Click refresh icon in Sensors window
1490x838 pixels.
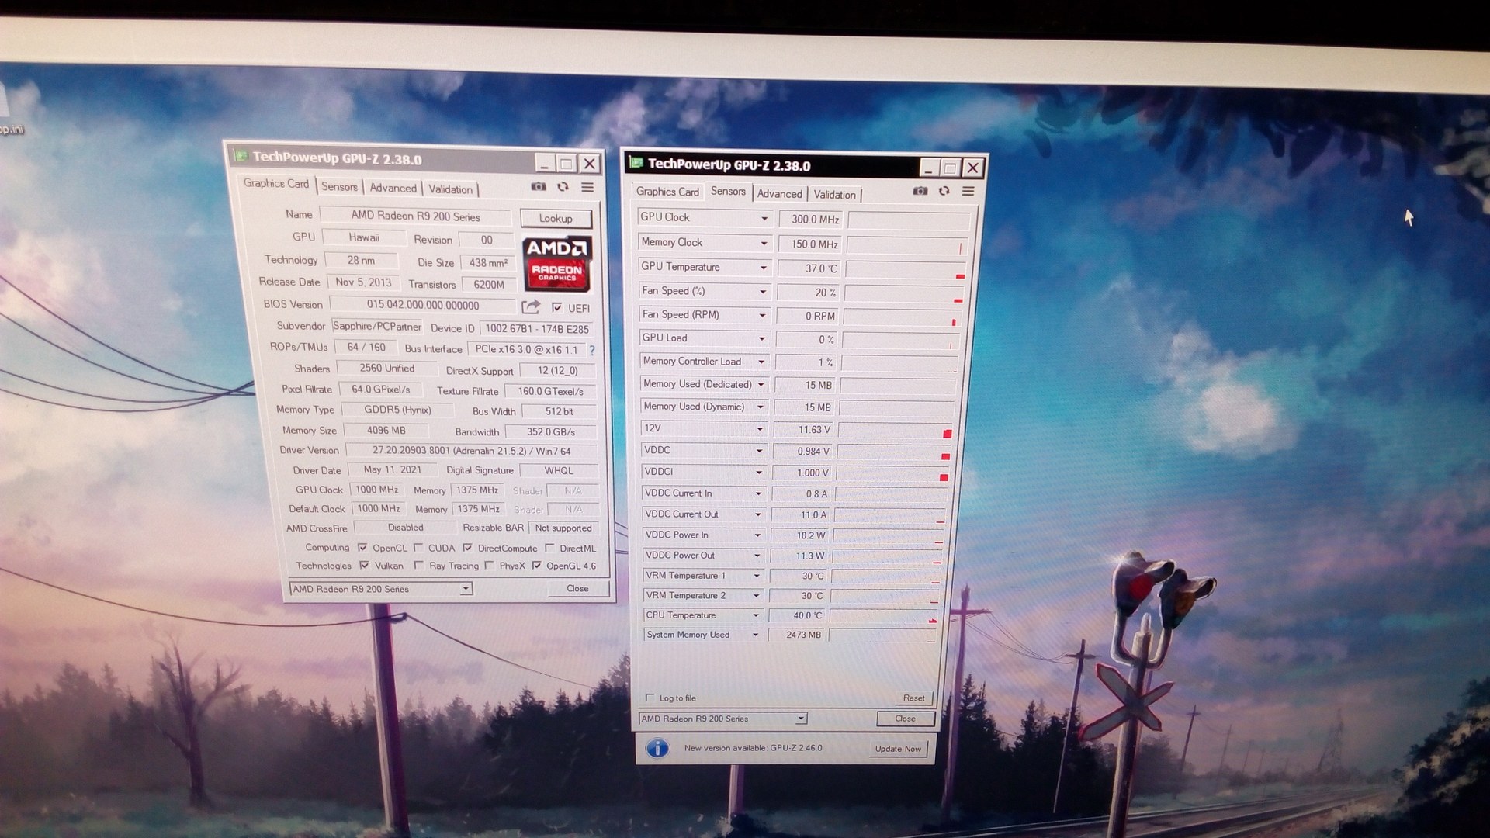click(x=944, y=191)
